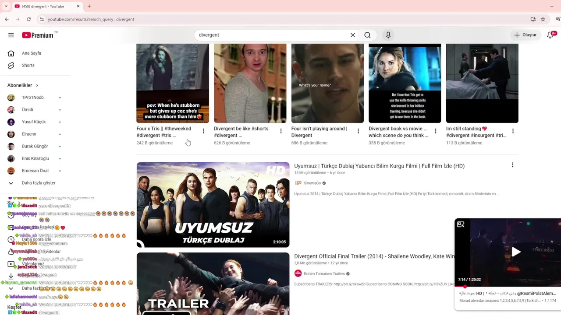Open the notifications bell
561x315 pixels.
tap(550, 35)
